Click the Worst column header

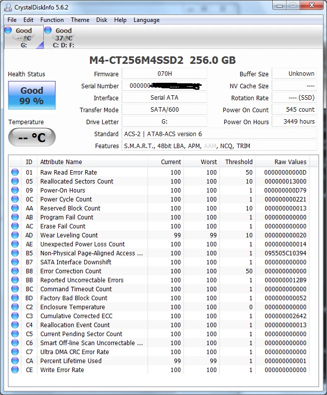click(202, 162)
